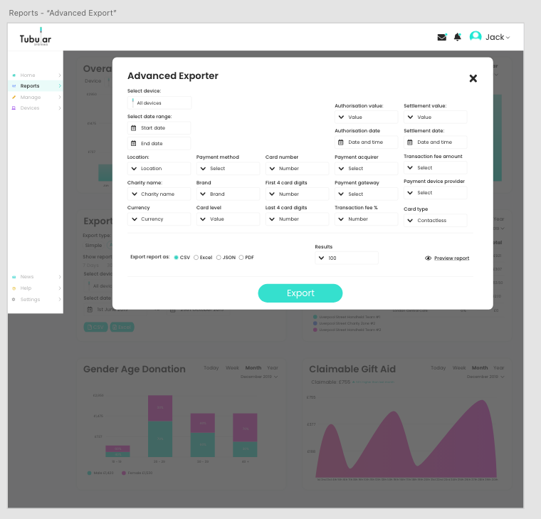Image resolution: width=541 pixels, height=519 pixels.
Task: Click Authorisation date calendar icon
Action: (341, 142)
